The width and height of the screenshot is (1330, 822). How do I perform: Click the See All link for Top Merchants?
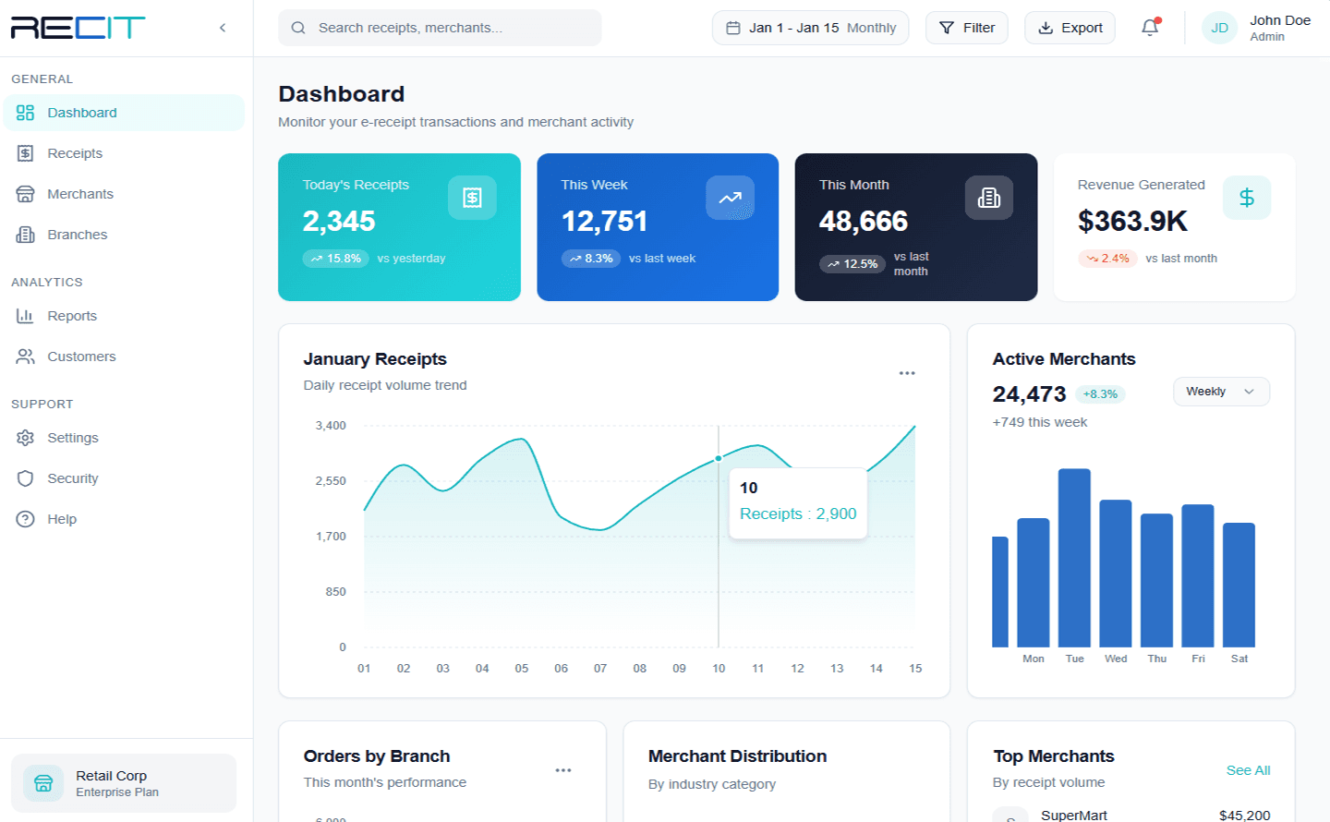pyautogui.click(x=1248, y=770)
